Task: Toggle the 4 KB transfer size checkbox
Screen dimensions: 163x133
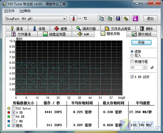Action: coord(14,112)
